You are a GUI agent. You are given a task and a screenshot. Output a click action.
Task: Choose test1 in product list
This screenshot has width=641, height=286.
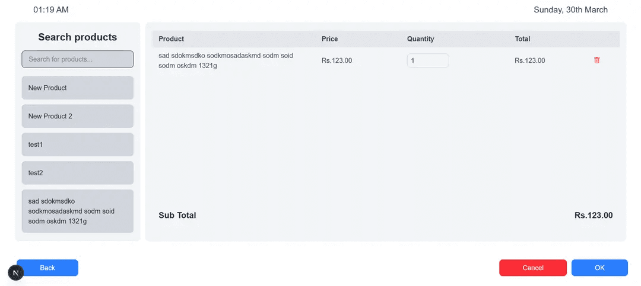click(77, 144)
